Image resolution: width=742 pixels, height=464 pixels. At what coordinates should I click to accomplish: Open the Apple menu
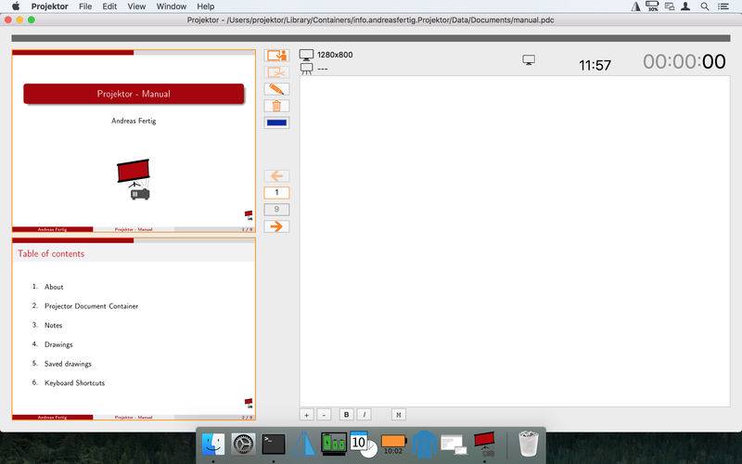pyautogui.click(x=16, y=6)
